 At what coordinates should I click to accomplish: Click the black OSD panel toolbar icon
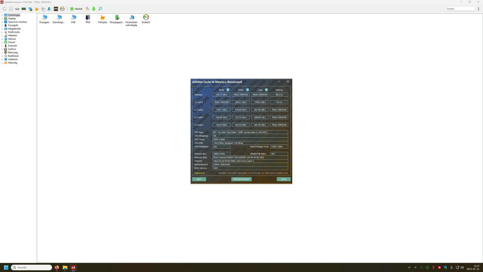pyautogui.click(x=56, y=9)
